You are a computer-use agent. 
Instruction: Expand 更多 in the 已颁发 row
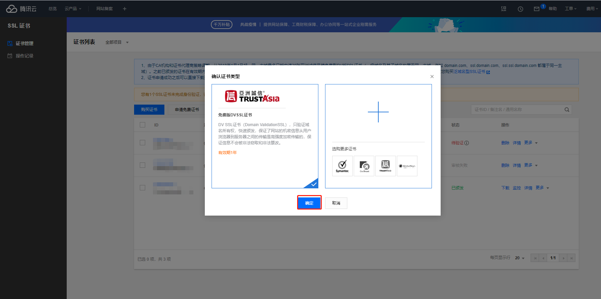point(542,188)
